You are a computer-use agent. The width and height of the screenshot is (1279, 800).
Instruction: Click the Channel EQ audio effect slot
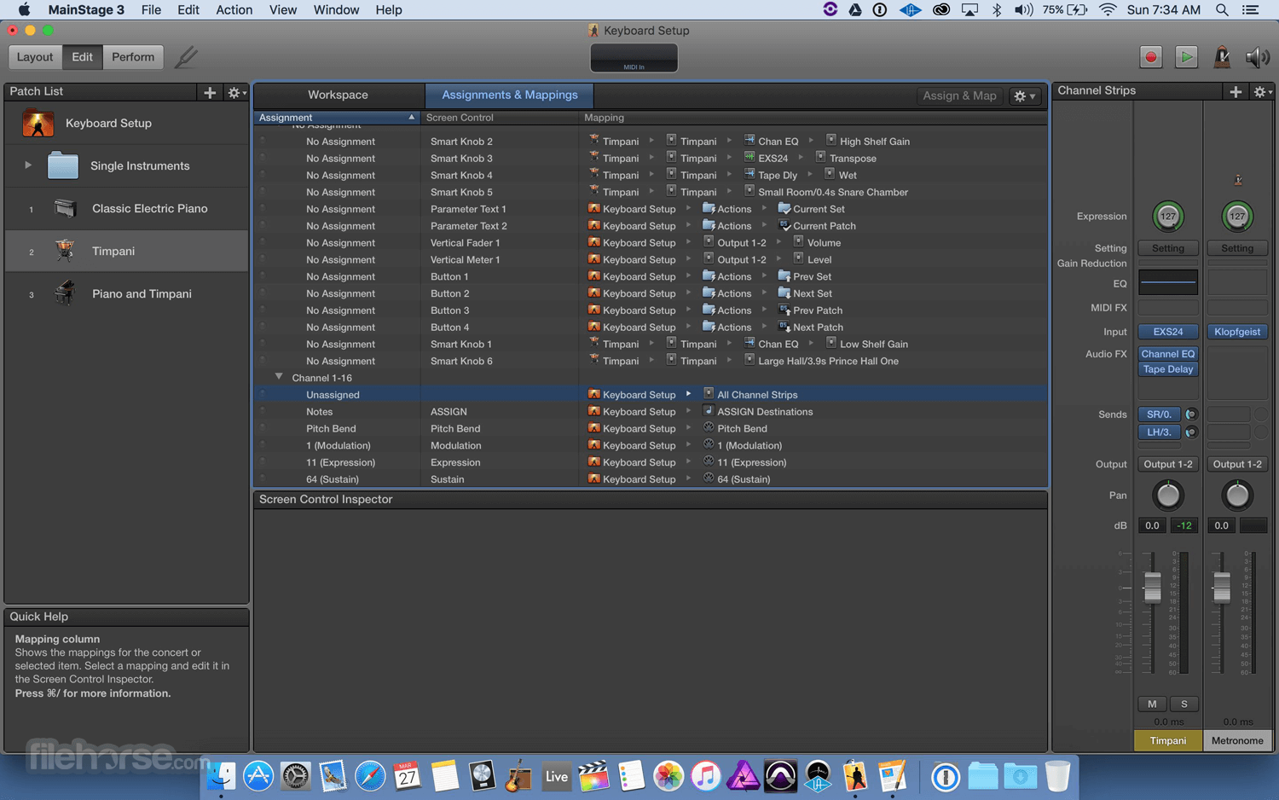coord(1168,354)
